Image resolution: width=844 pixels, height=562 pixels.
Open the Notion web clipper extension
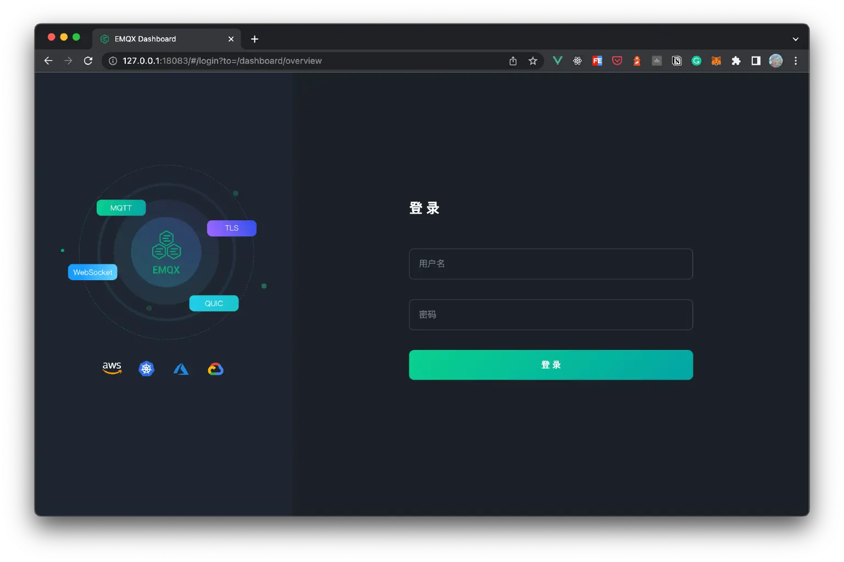tap(676, 60)
